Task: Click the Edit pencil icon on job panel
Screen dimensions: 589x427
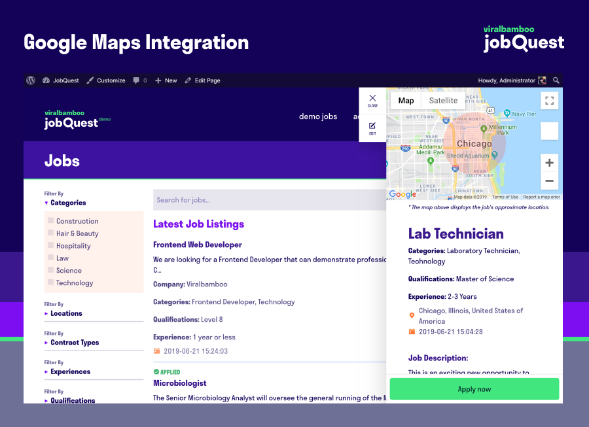Action: click(372, 126)
